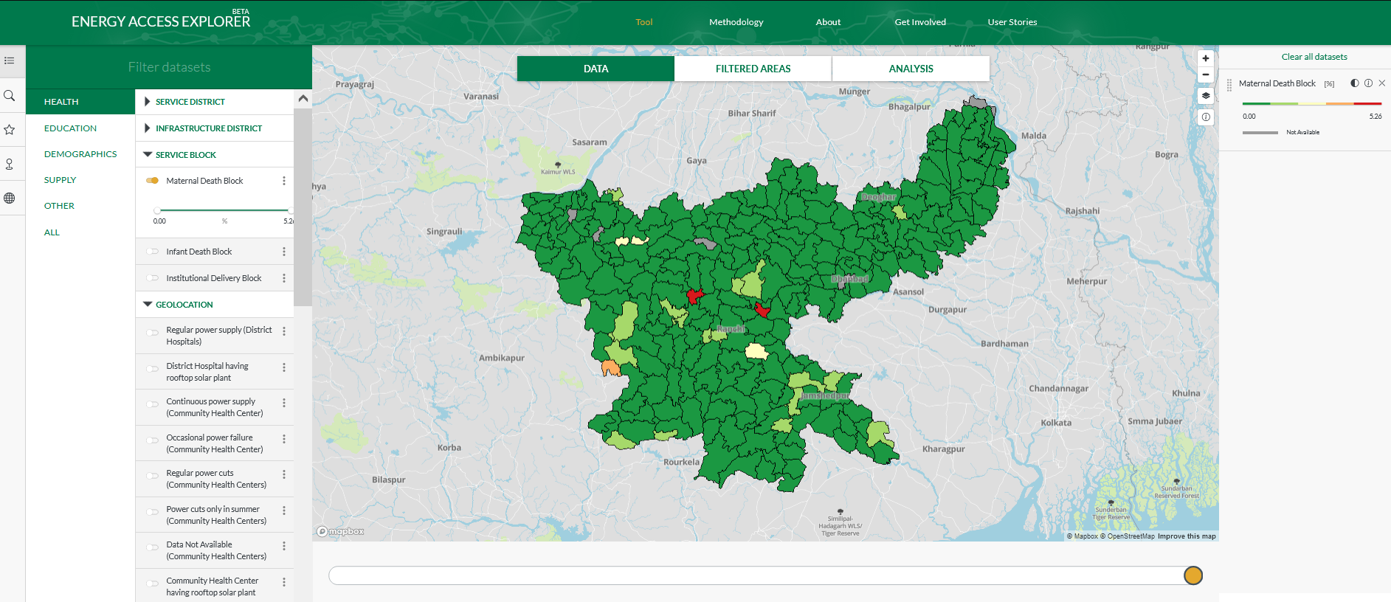The image size is (1391, 602).
Task: Open the Methodology page from top menu
Action: click(736, 22)
